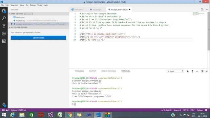
Task: Close the terminal panel
Action: click(x=207, y=71)
